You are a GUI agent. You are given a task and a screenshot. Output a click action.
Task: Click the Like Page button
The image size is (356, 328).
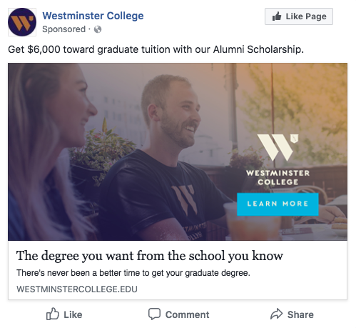tap(299, 16)
